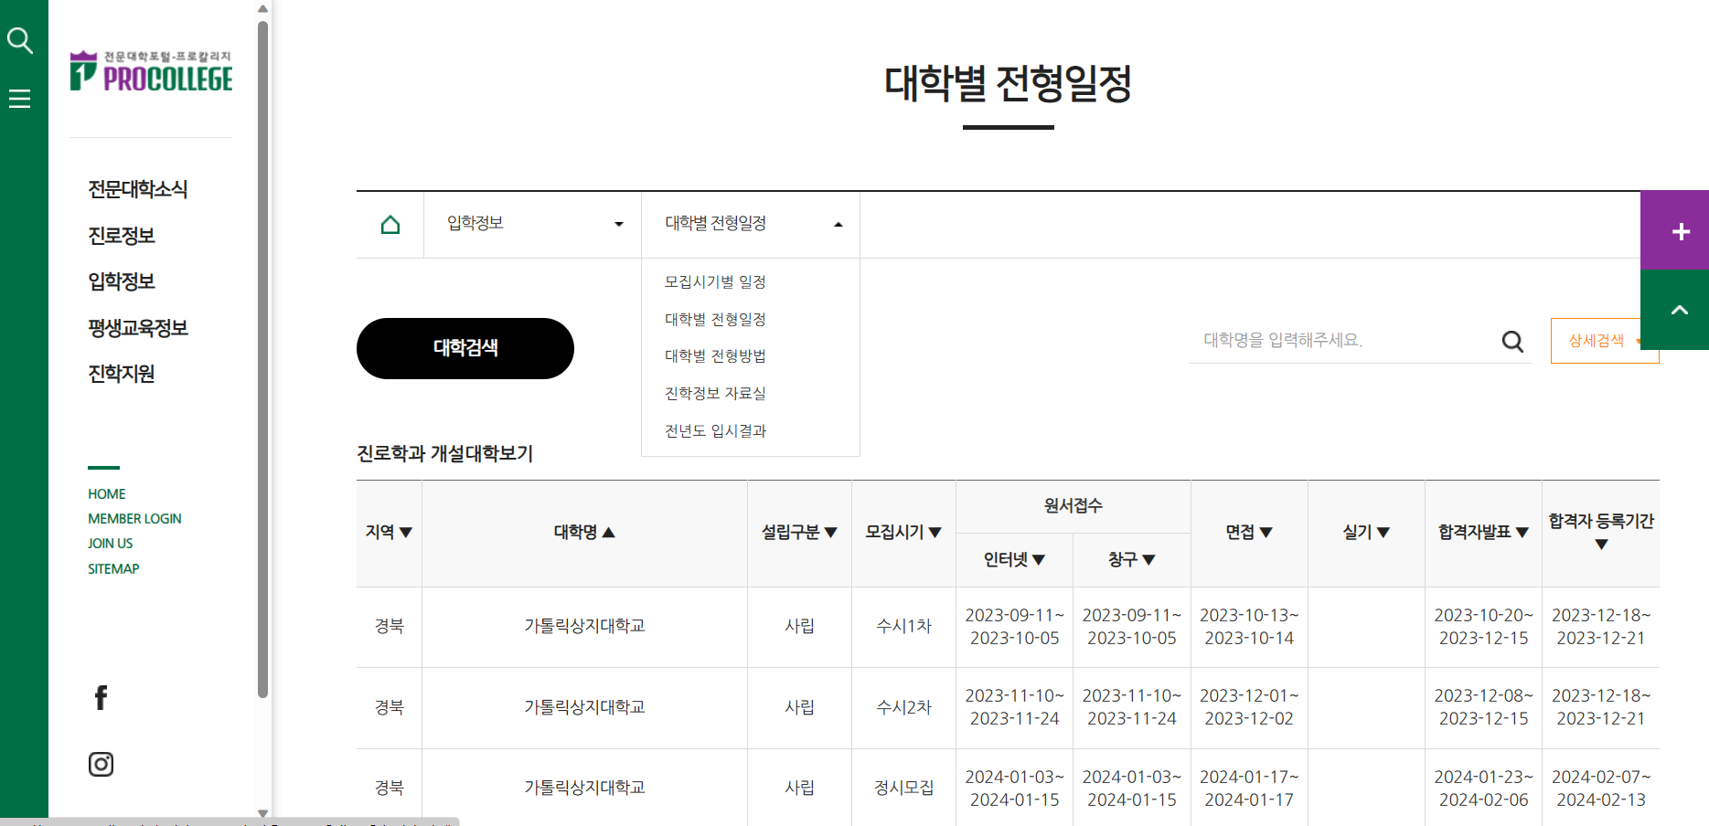The width and height of the screenshot is (1709, 826).
Task: Submit the university name search magnifier
Action: click(1512, 341)
